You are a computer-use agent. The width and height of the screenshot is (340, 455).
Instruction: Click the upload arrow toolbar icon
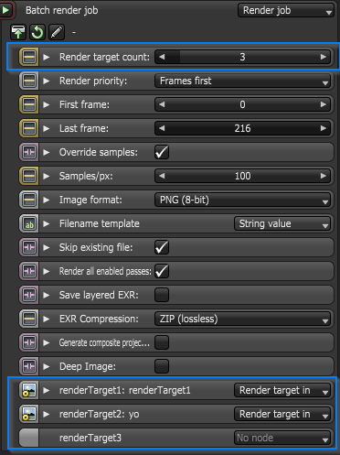18,32
